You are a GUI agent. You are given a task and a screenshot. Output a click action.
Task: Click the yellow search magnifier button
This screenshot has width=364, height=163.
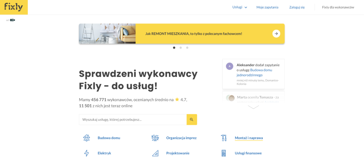192,119
